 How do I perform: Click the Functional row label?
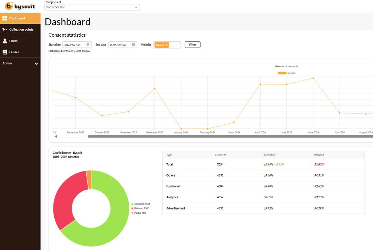[x=173, y=186]
